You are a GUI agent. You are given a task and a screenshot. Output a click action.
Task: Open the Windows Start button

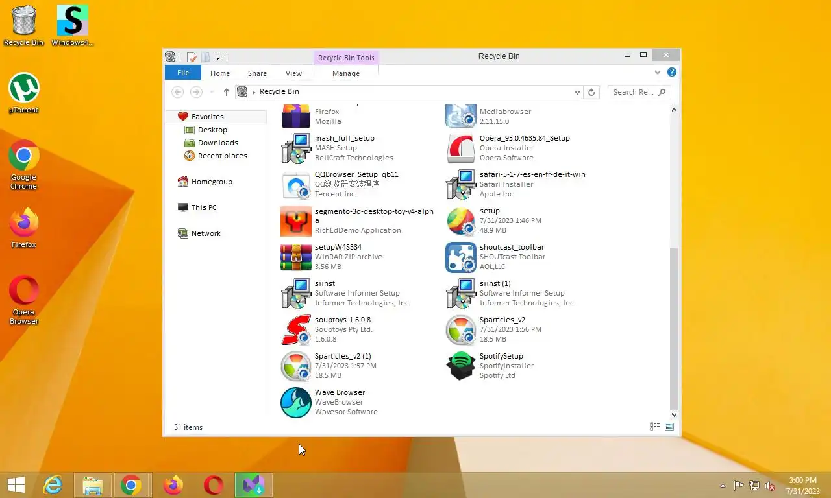(x=16, y=485)
